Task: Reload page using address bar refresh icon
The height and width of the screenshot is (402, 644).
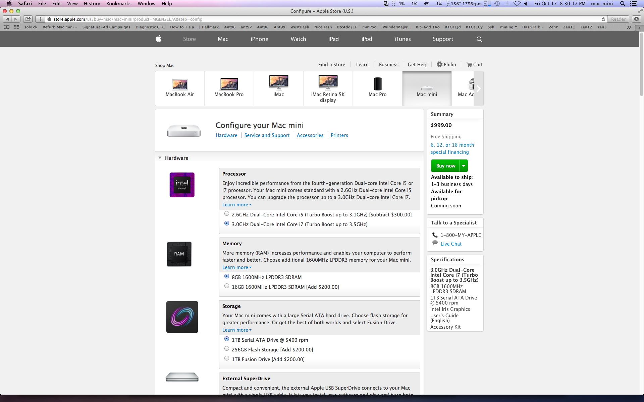Action: (603, 19)
